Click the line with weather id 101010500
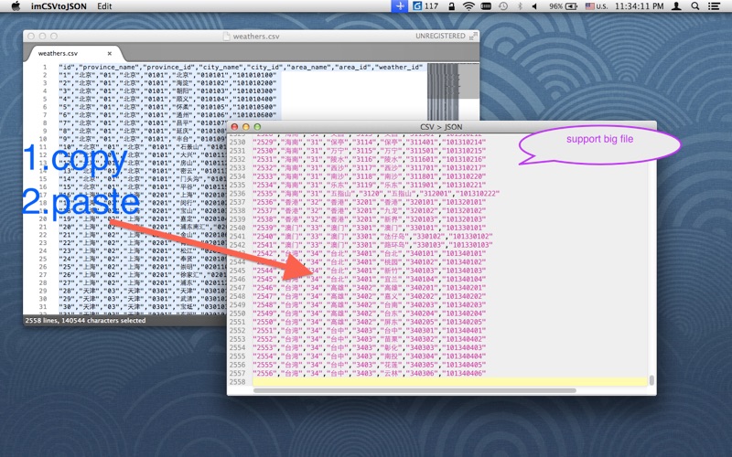The image size is (732, 457). click(167, 107)
